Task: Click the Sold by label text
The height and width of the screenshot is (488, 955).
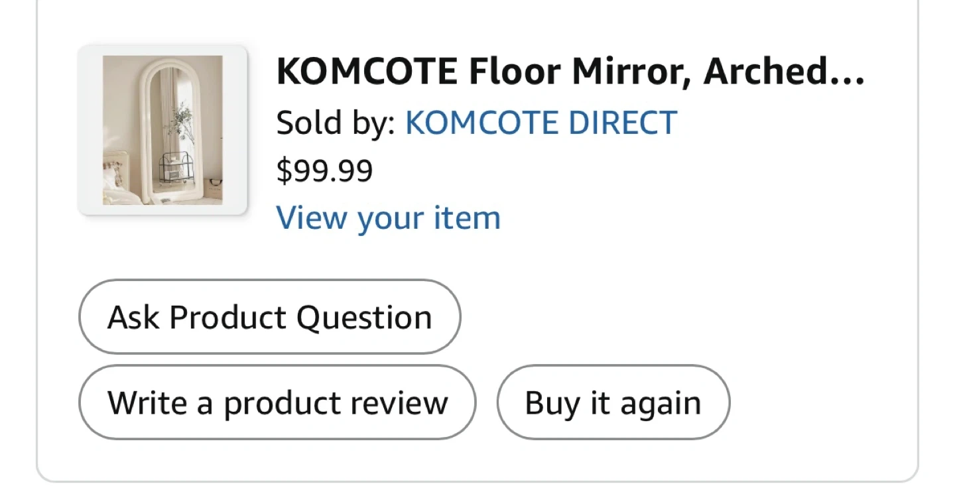Action: 335,123
